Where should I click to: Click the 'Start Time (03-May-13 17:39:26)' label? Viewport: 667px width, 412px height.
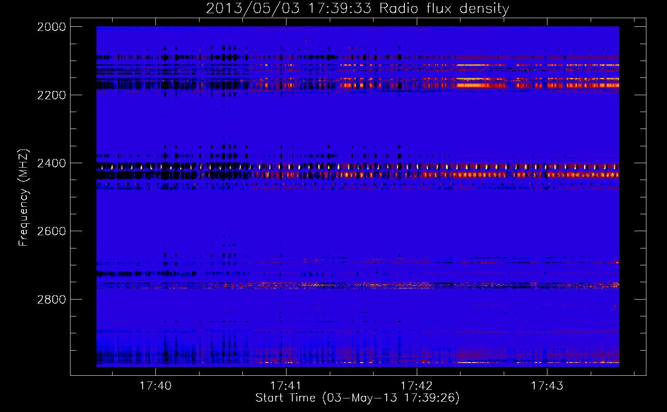coord(357,398)
